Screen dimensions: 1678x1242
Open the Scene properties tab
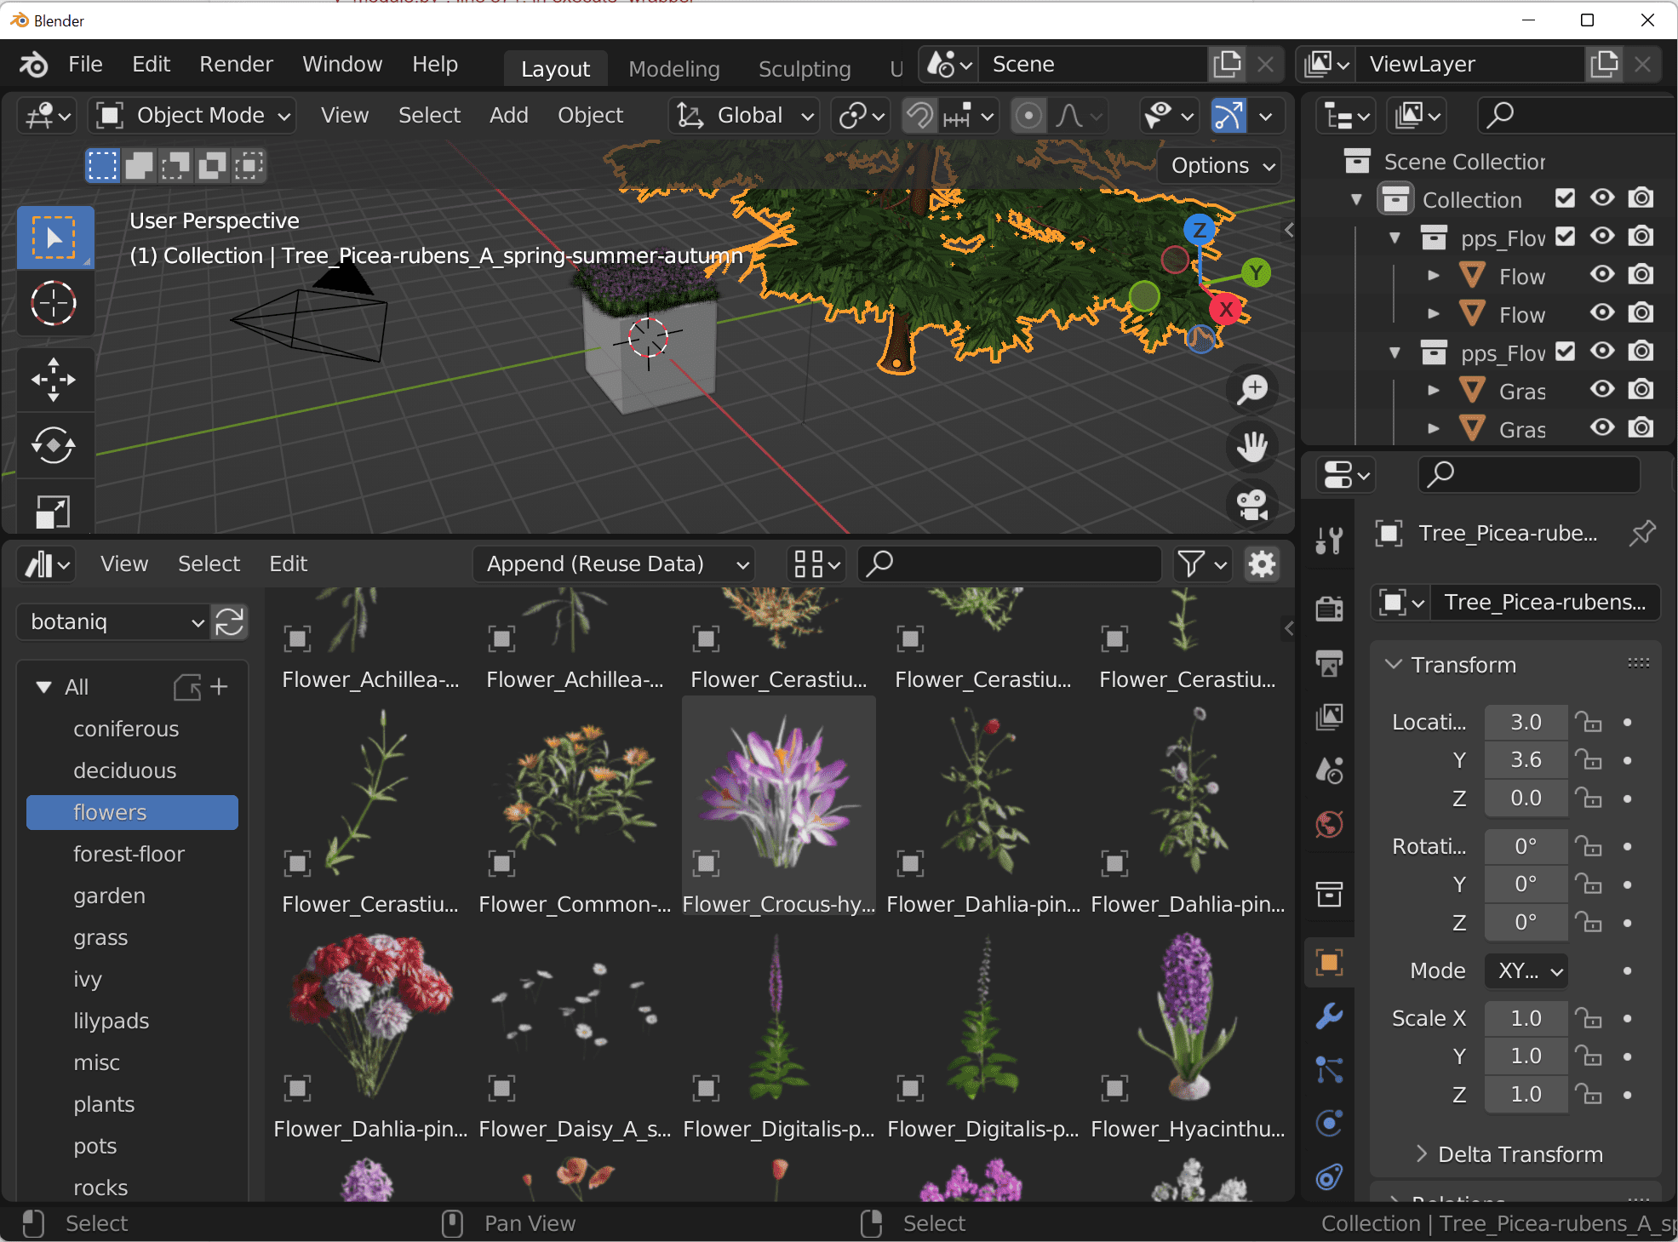[x=1329, y=770]
